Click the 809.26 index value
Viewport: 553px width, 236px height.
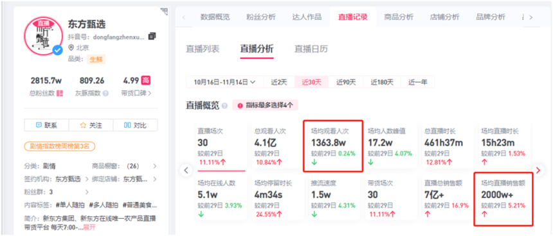point(92,81)
